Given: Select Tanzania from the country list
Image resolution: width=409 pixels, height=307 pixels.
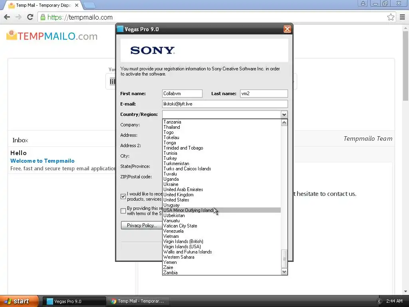Looking at the screenshot, I should tap(221, 122).
